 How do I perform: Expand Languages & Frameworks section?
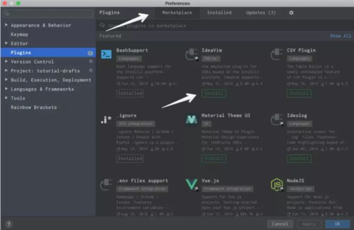pyautogui.click(x=6, y=89)
